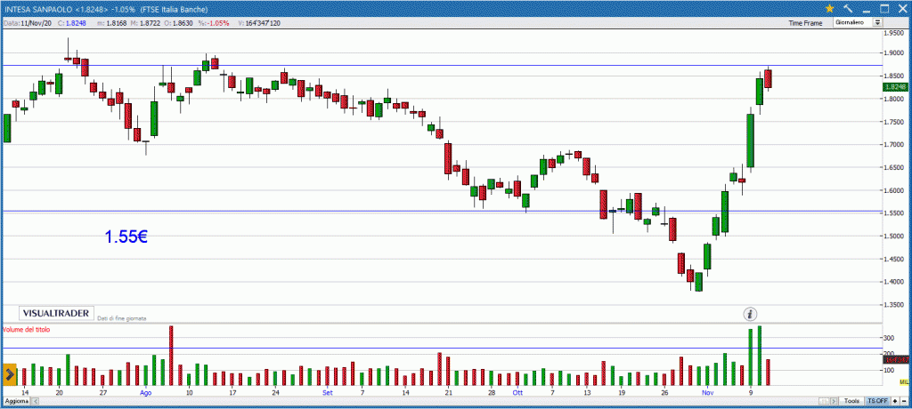Click the V: 164'347'120 volume value
Image resolution: width=912 pixels, height=409 pixels.
(259, 23)
